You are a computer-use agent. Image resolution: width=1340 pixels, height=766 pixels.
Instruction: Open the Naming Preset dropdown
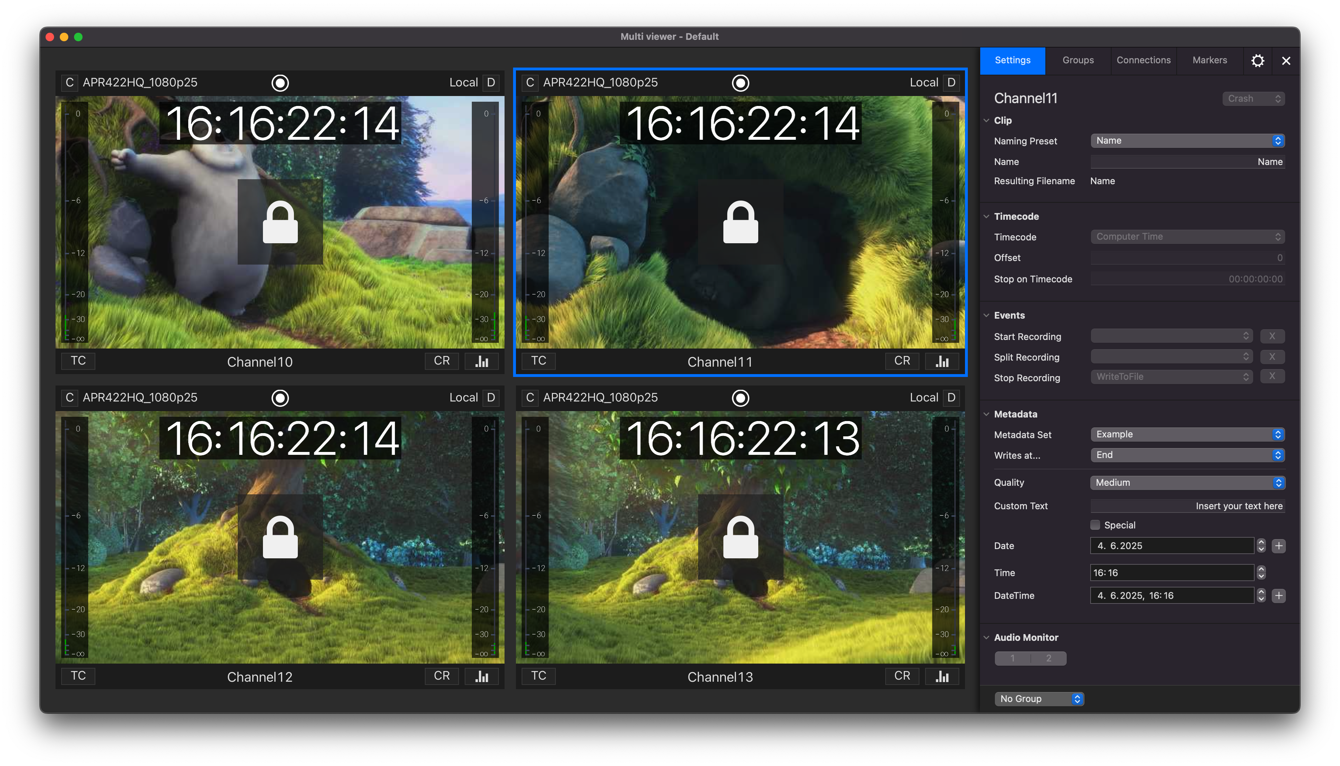[x=1187, y=140]
